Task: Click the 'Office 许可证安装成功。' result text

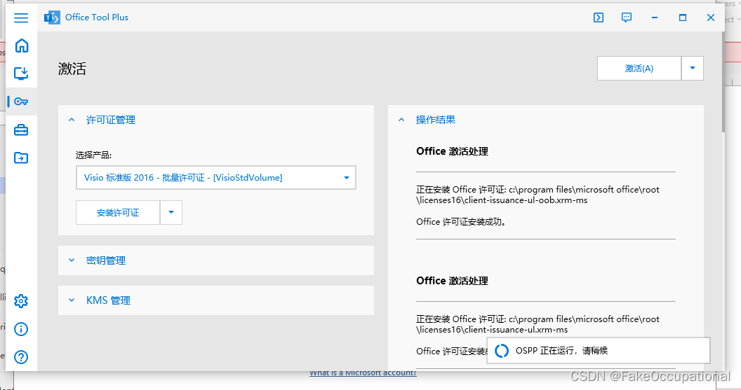Action: (x=461, y=222)
